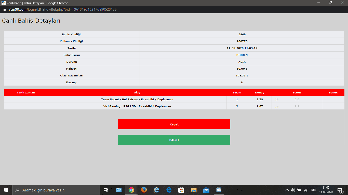The width and height of the screenshot is (348, 195).
Task: Click the small circle icon in Team Secret row
Action: pos(277,100)
